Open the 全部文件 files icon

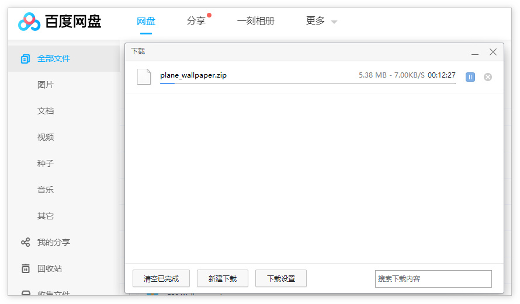25,59
